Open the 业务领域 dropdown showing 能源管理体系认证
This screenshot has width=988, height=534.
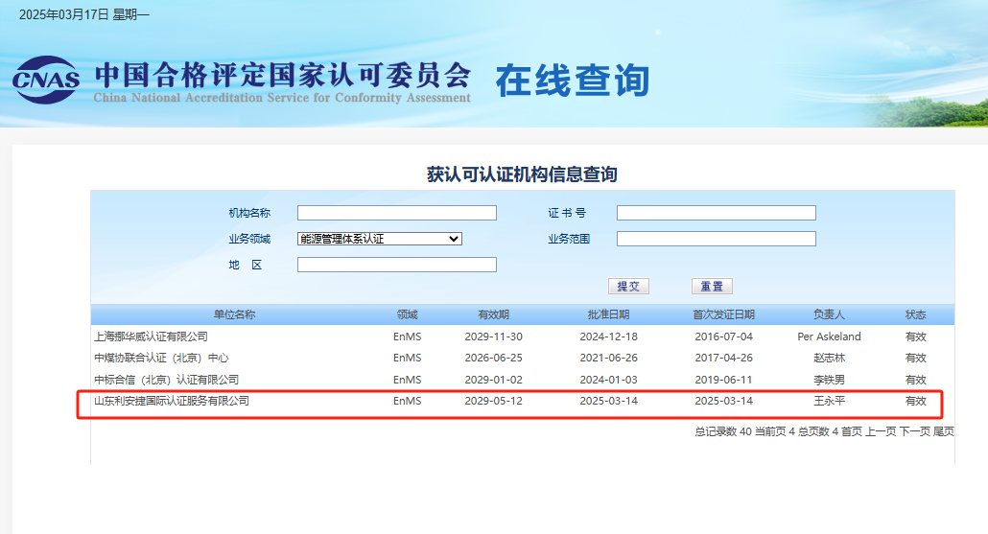(x=379, y=239)
